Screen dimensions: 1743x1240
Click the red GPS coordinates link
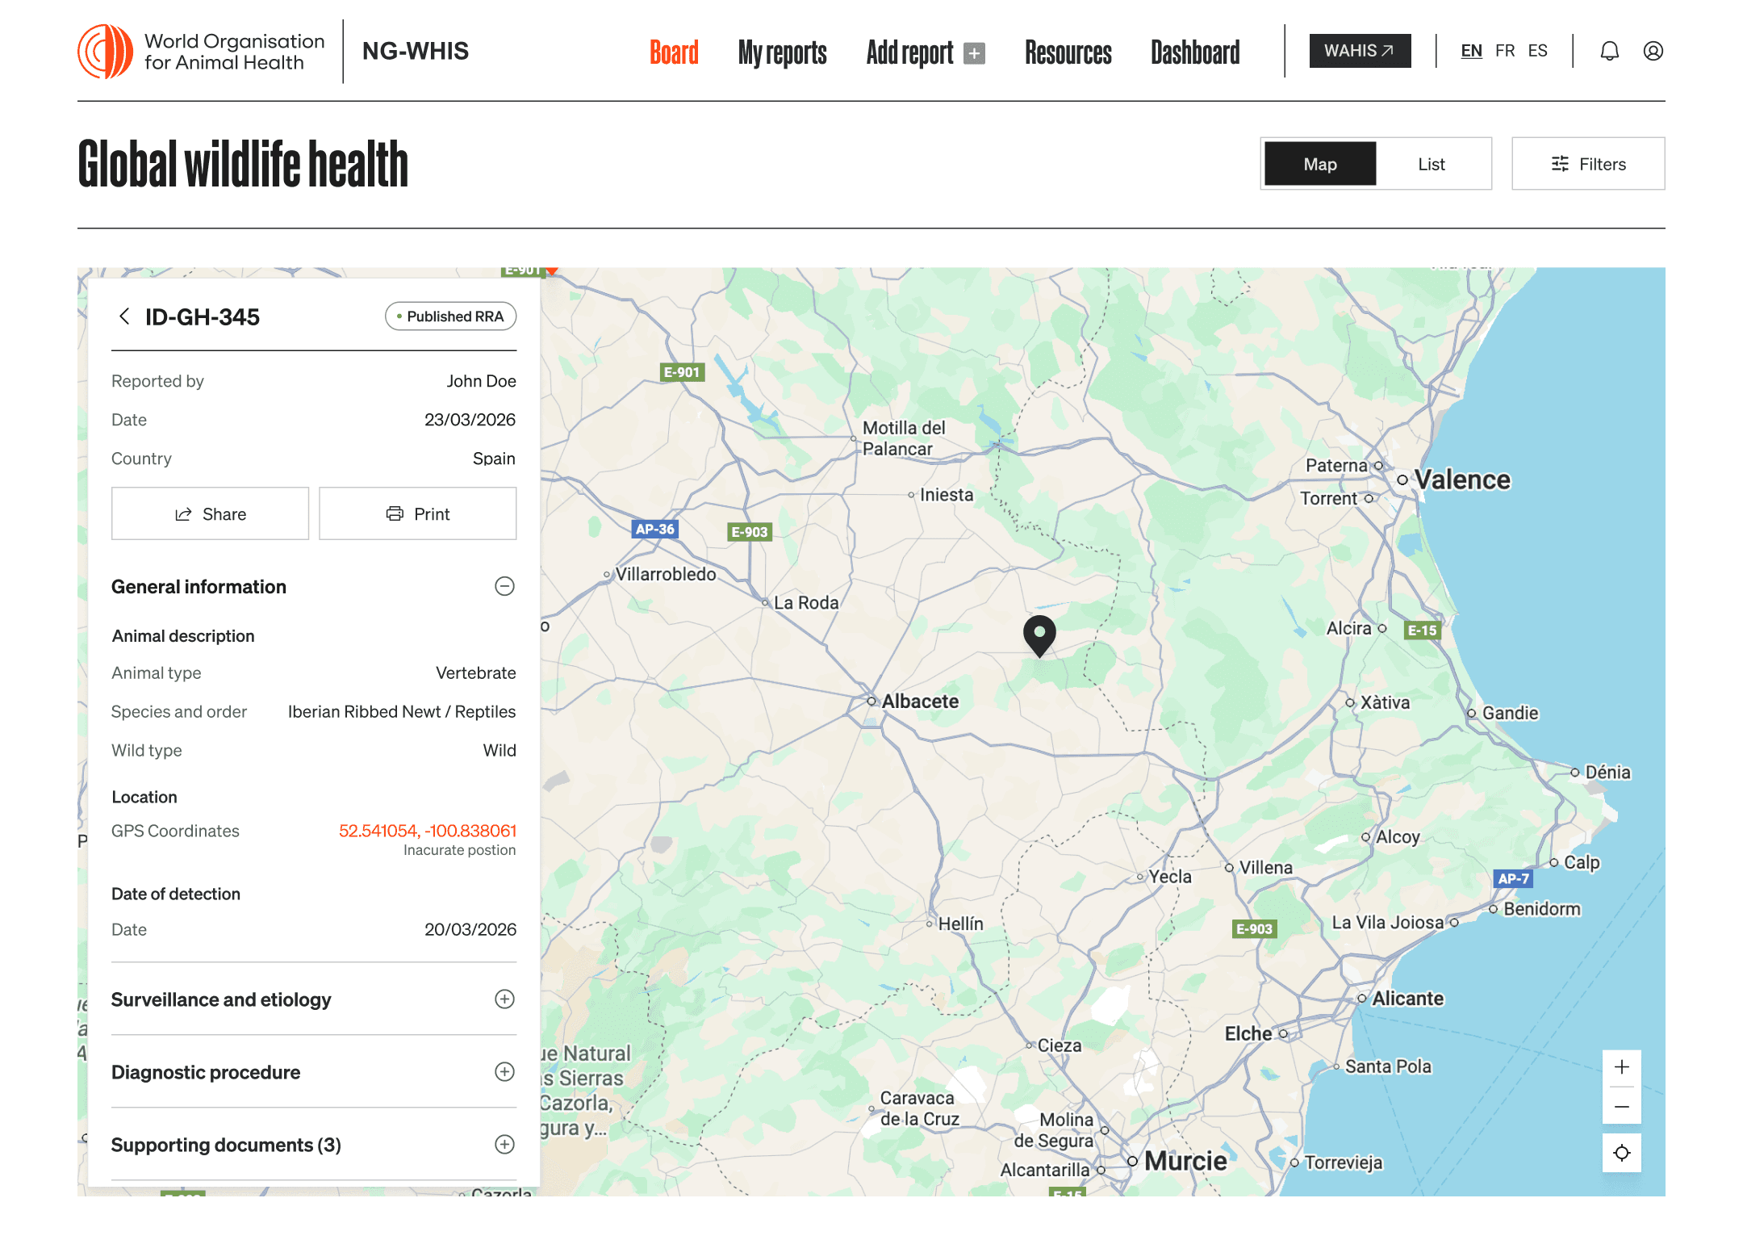[427, 831]
